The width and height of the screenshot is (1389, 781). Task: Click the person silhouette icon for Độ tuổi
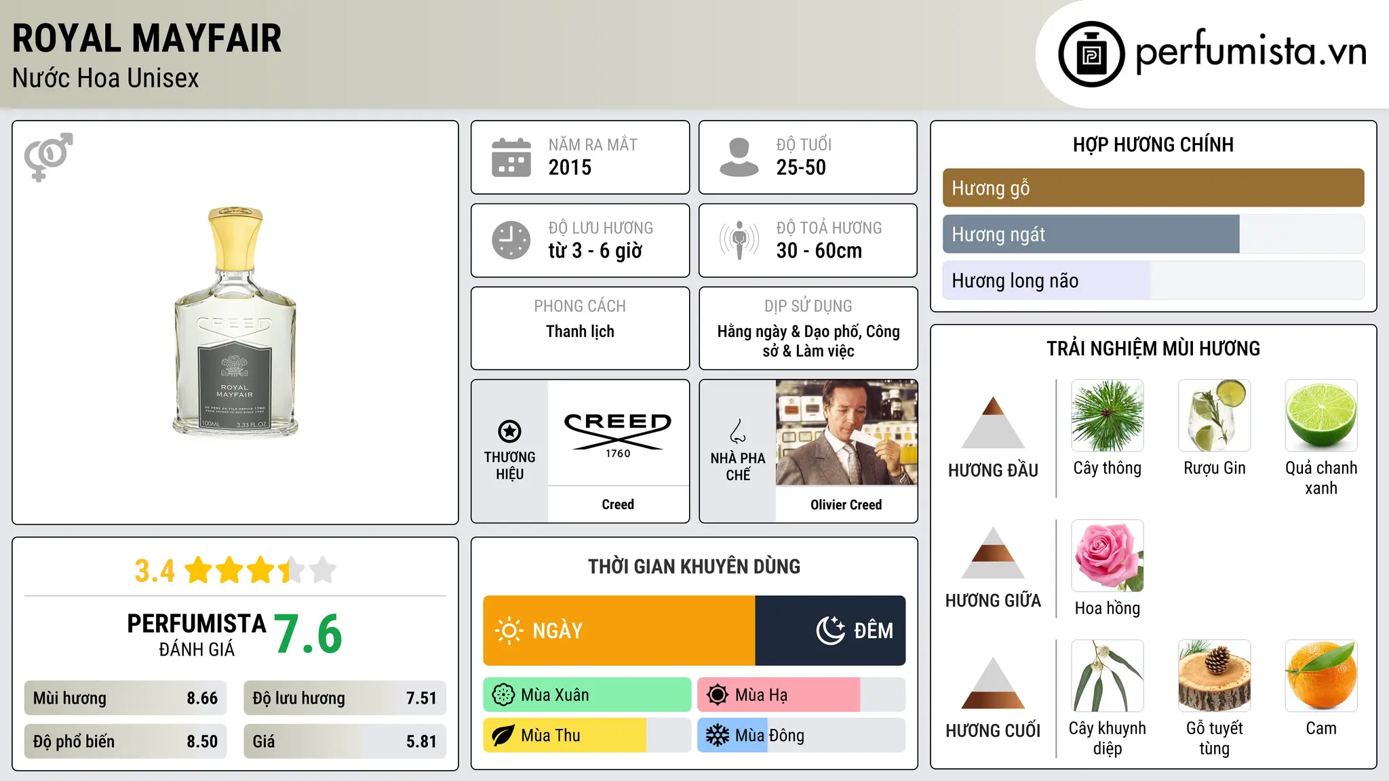[x=739, y=157]
